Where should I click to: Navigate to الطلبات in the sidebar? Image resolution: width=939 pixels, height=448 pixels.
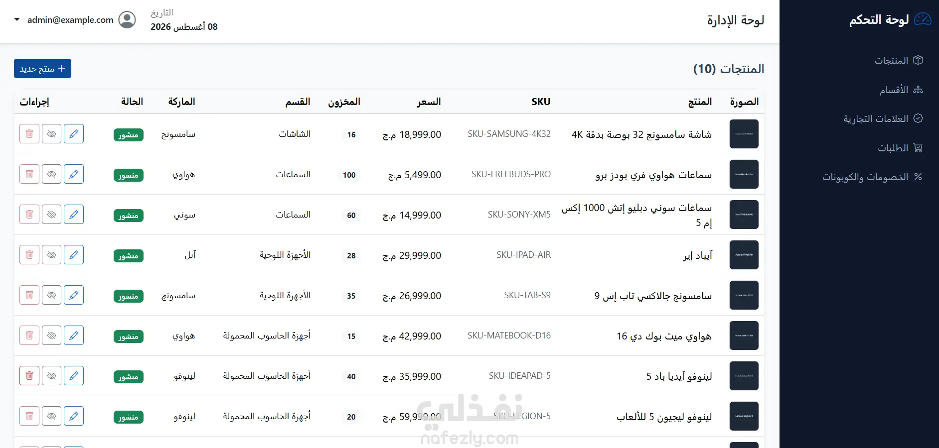900,148
